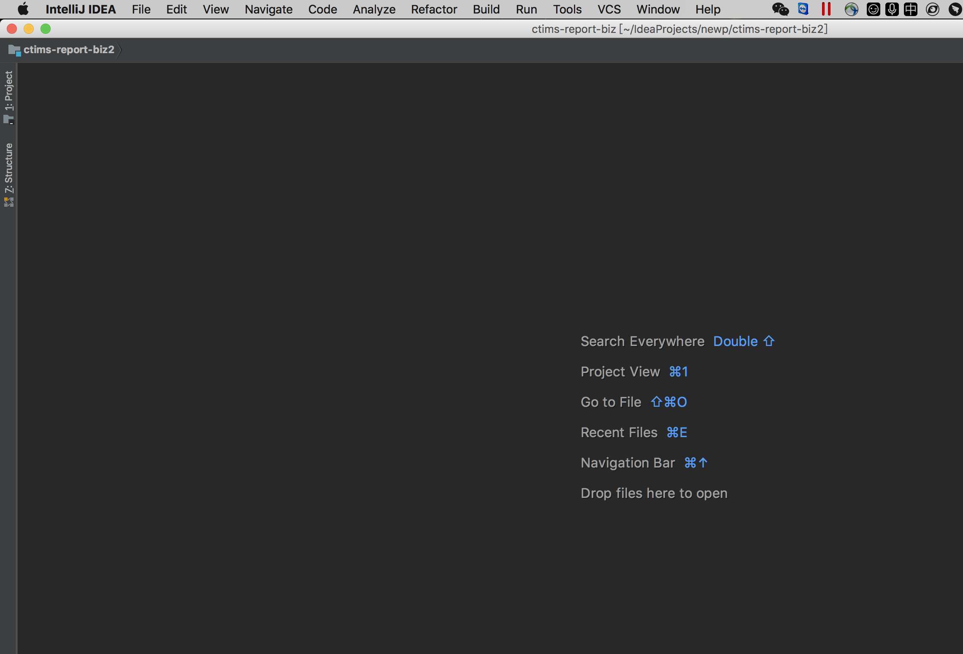Minimize the window with yellow button
The width and height of the screenshot is (963, 654).
[29, 29]
